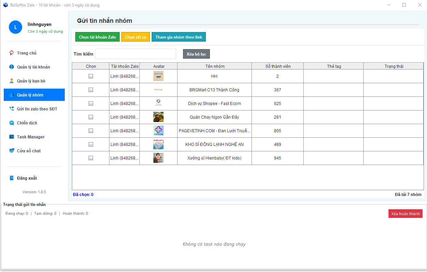The height and width of the screenshot is (272, 427).
Task: Open the Cửa sổ chat icon
Action: coord(12,151)
